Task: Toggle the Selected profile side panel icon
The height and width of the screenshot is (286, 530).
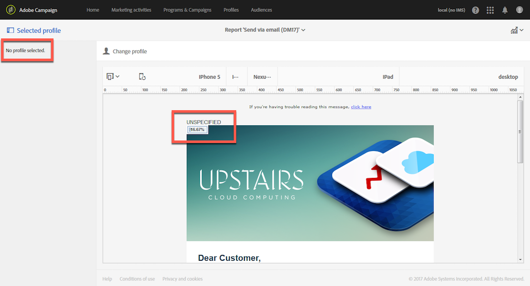Action: (11, 30)
